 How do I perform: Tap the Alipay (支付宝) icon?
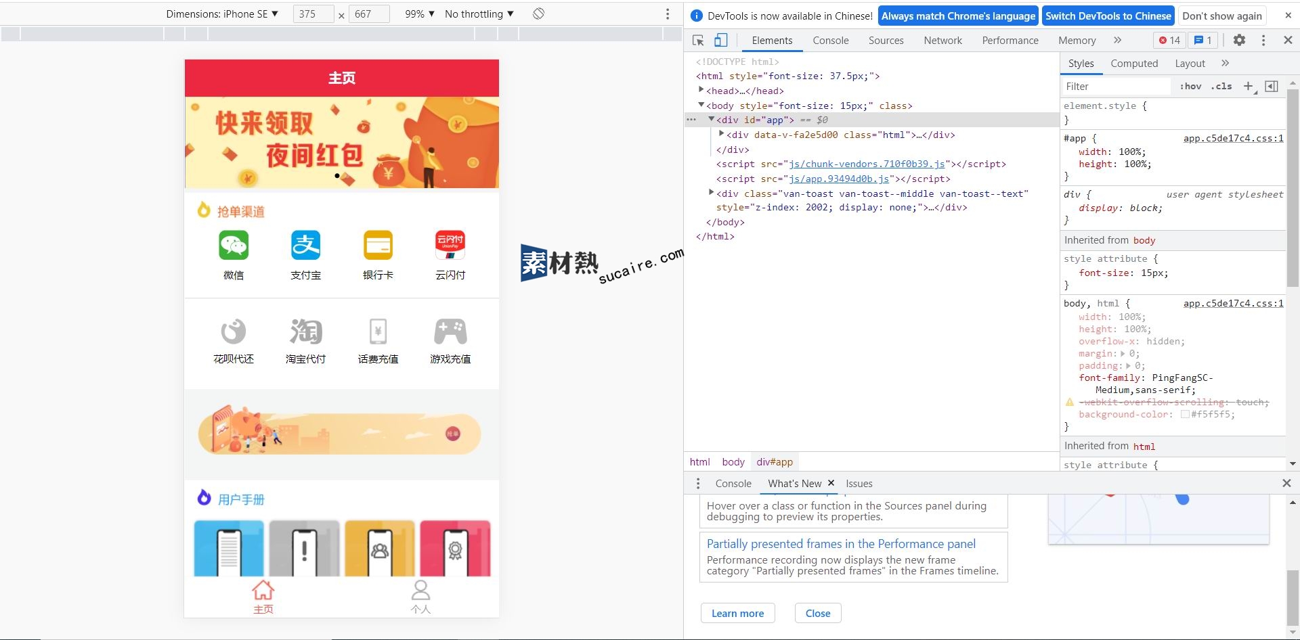coord(305,246)
